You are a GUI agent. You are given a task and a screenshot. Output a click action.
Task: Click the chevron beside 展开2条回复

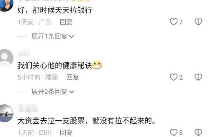coord(72,92)
